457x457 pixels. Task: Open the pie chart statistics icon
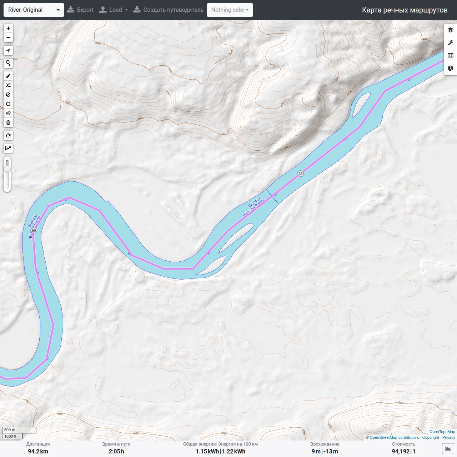[x=451, y=68]
